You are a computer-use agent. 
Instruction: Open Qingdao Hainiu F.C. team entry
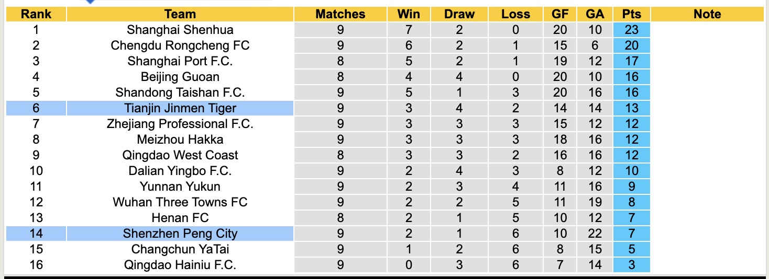(180, 265)
